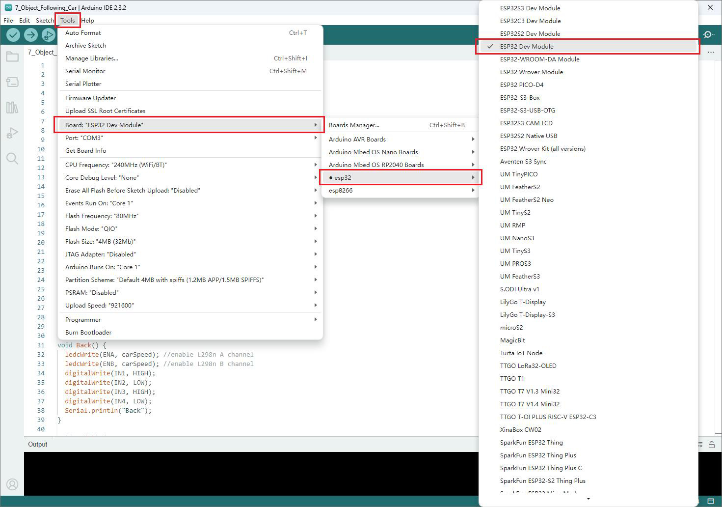Choose ESP32 Wrover Module board
Screen dimensions: 722x507
click(x=588, y=72)
